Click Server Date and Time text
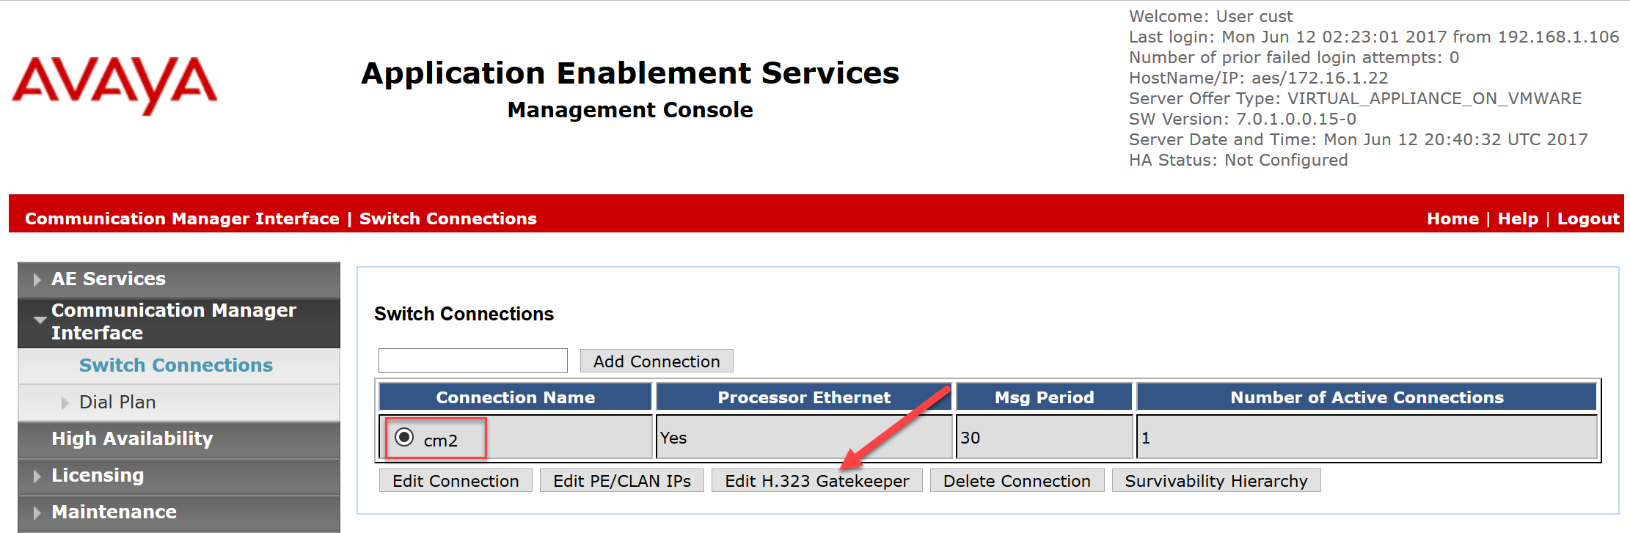This screenshot has width=1630, height=533. (1359, 139)
